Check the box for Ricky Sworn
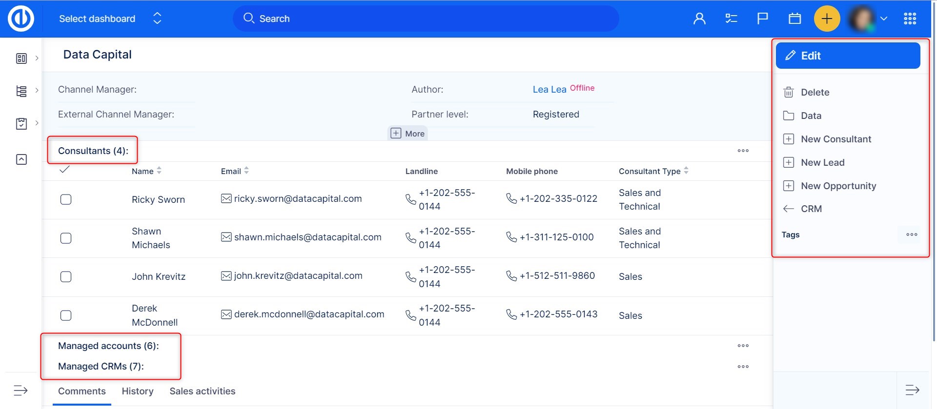Screen dimensions: 937x409 point(66,199)
